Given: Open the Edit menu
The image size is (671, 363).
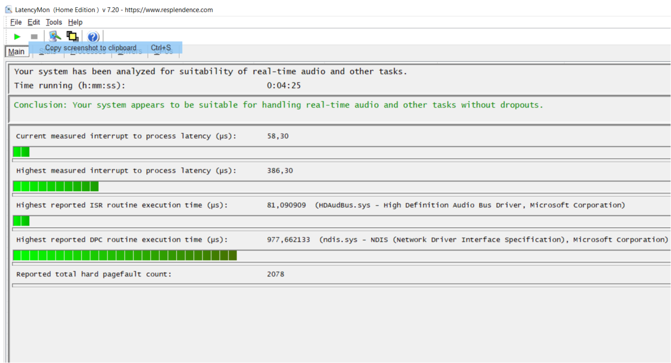Looking at the screenshot, I should click(x=34, y=22).
